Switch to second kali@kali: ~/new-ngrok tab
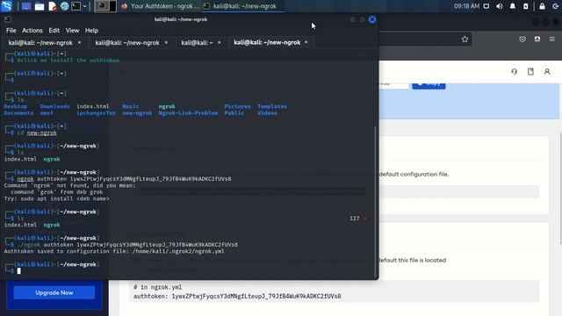562x316 pixels. click(126, 43)
